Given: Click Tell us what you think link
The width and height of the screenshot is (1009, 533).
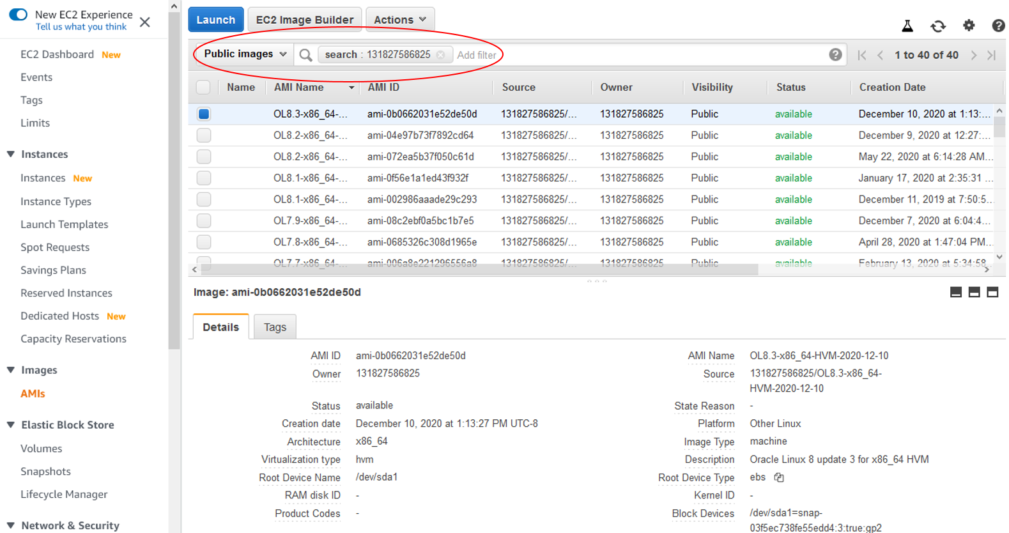Looking at the screenshot, I should pos(81,27).
